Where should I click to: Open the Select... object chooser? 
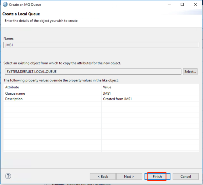[x=190, y=71]
